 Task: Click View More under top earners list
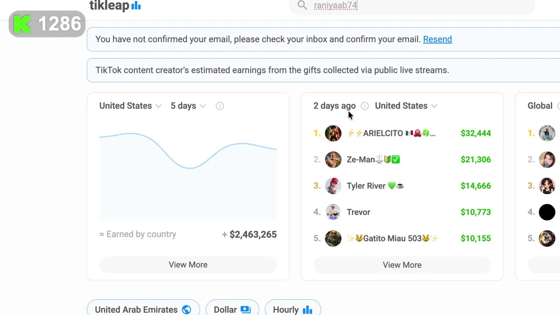[402, 265]
